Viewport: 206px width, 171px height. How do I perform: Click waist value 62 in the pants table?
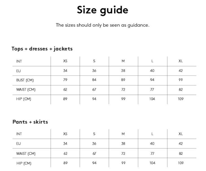click(x=65, y=154)
